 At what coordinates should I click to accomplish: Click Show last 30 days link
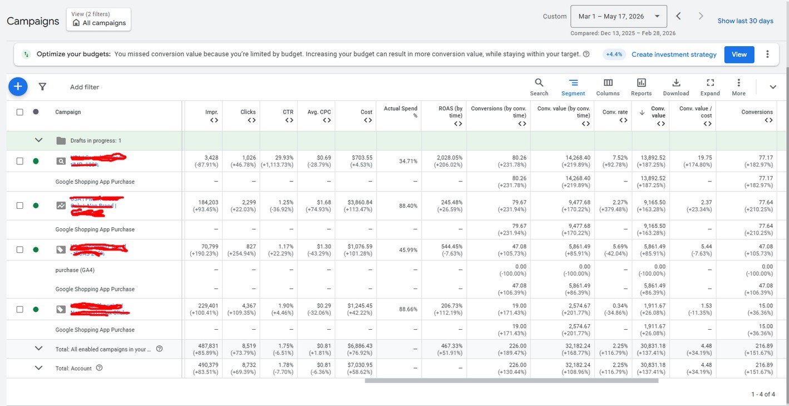click(x=745, y=21)
